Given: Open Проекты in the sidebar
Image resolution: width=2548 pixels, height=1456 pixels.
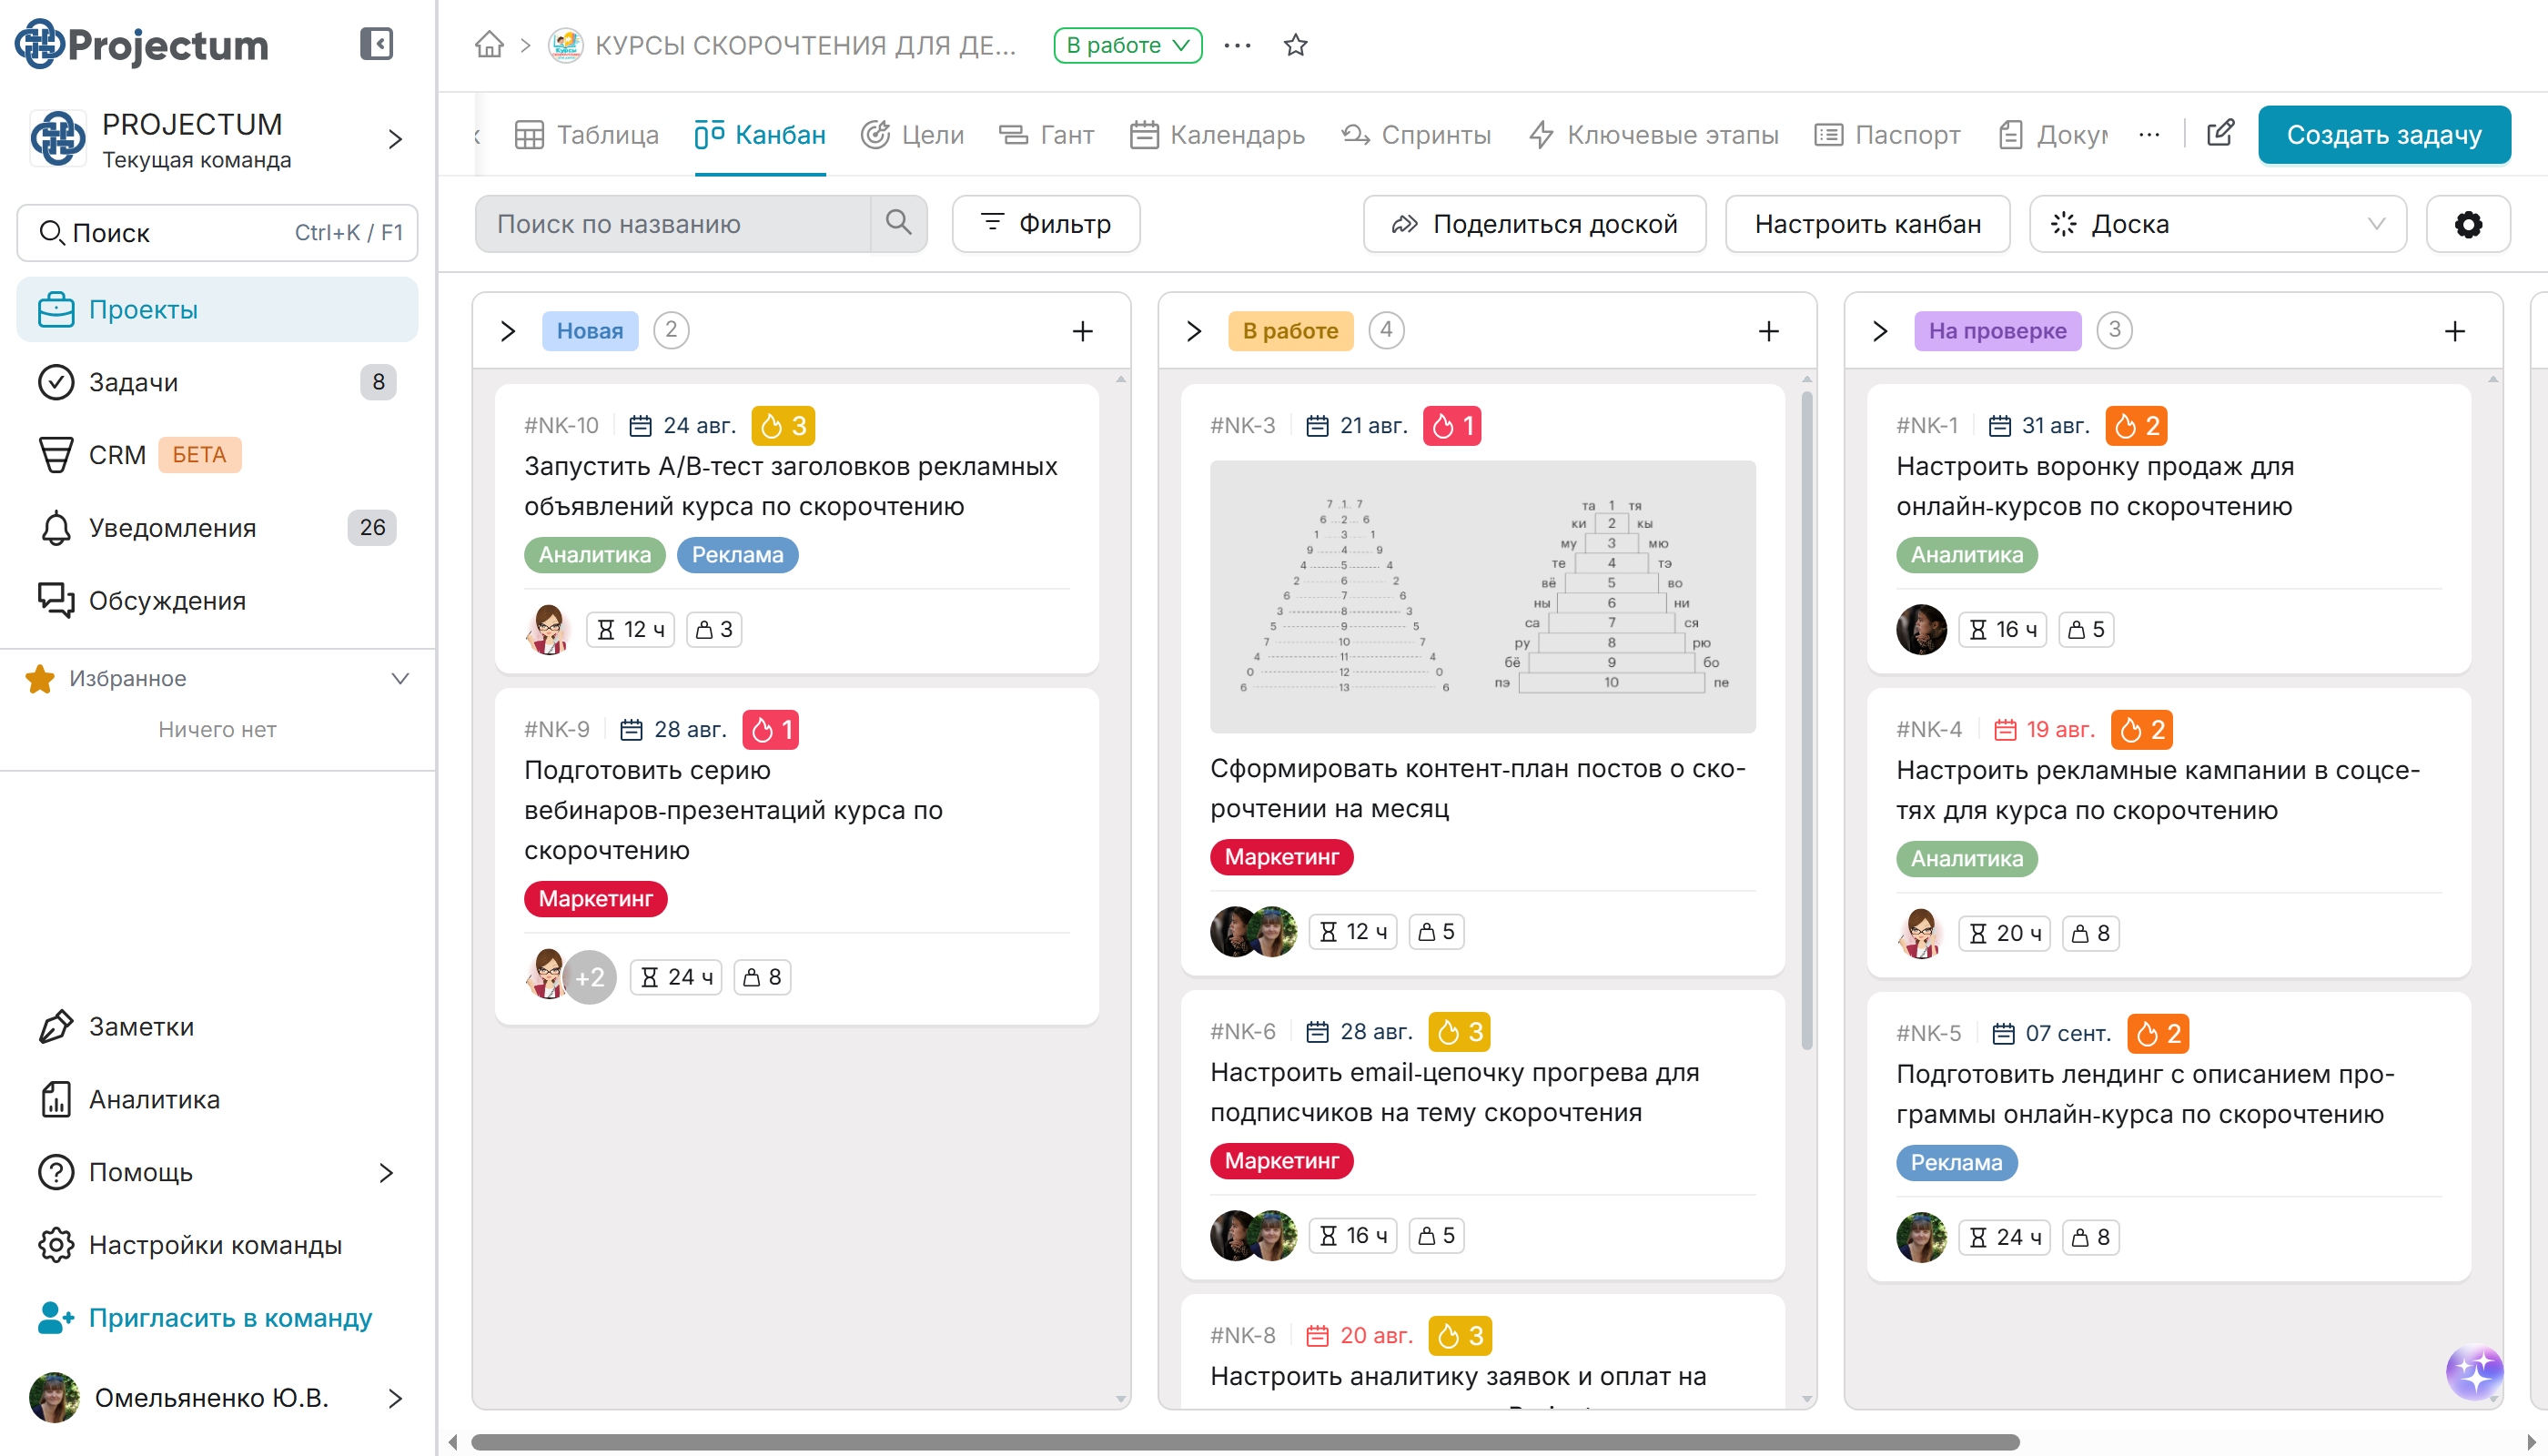Looking at the screenshot, I should point(217,309).
